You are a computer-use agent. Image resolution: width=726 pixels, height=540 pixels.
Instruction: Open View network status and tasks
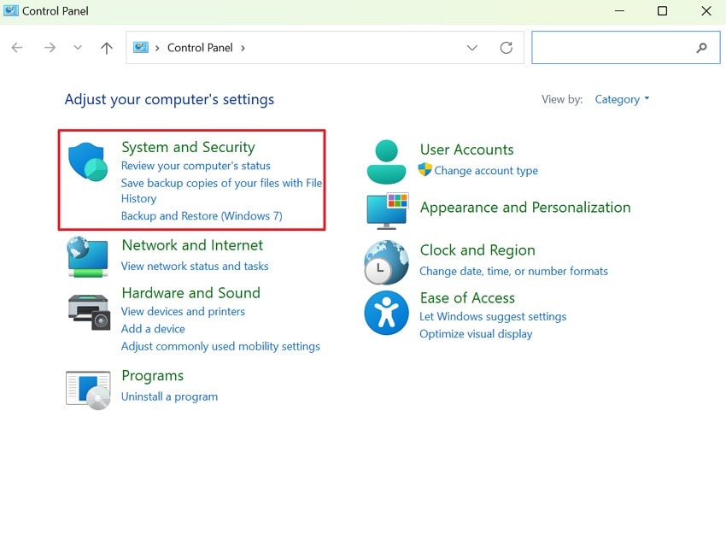[x=195, y=267]
